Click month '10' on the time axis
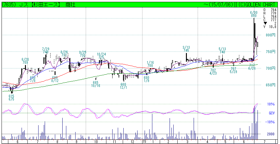280x144 pixels. click(96, 142)
